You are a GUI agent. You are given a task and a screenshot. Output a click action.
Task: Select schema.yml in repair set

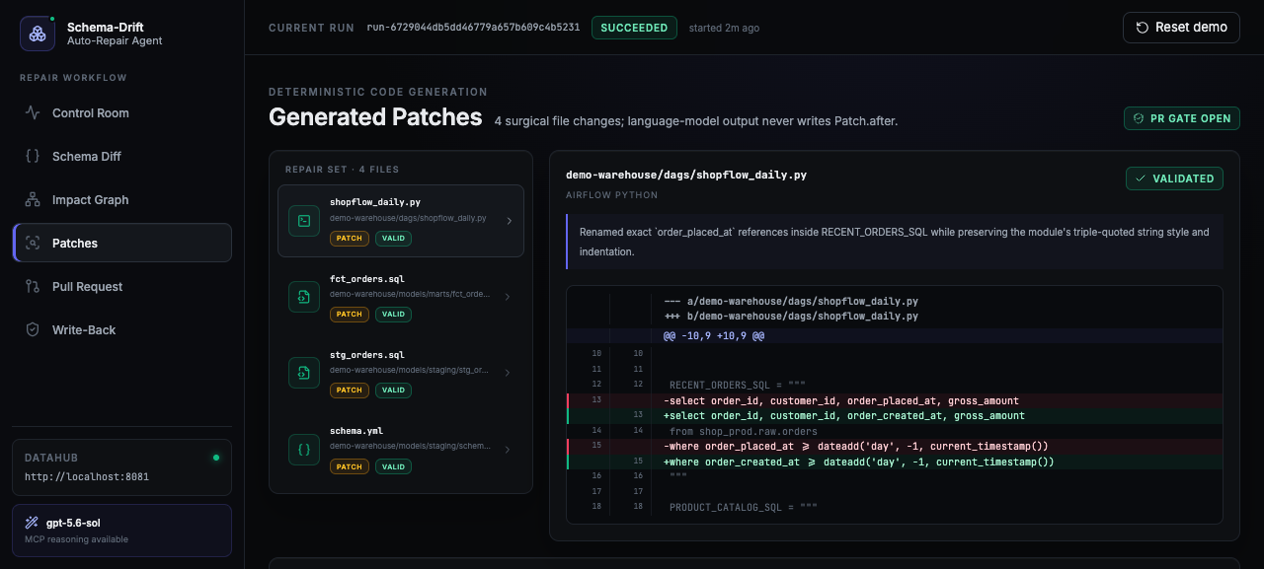(401, 449)
